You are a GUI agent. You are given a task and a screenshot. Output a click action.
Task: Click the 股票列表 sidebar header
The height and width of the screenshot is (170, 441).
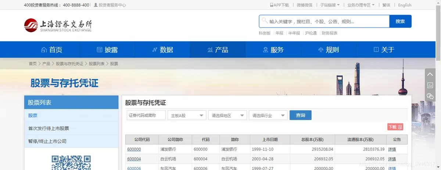pyautogui.click(x=71, y=102)
